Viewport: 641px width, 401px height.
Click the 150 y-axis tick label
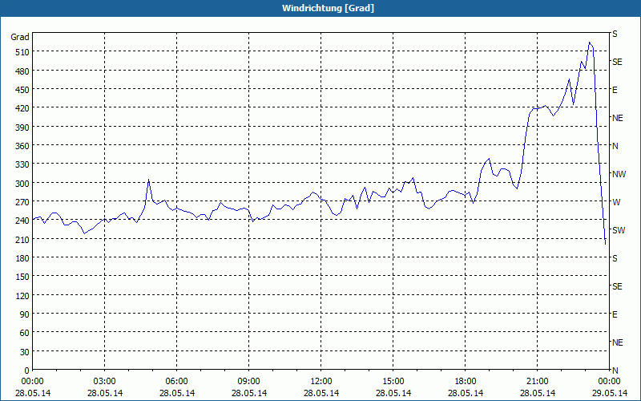22,277
